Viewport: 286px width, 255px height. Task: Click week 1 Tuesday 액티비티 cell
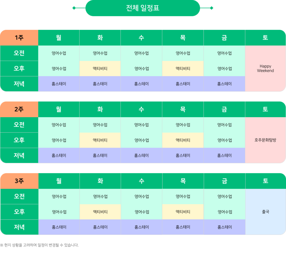(100, 69)
